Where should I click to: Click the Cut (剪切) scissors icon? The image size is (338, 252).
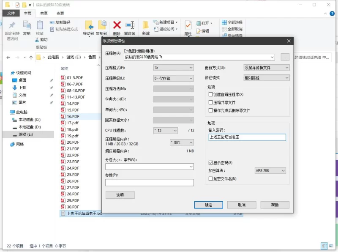click(x=38, y=40)
